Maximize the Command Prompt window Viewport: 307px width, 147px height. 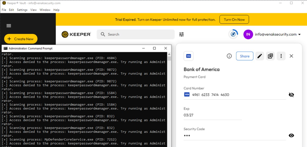click(154, 48)
